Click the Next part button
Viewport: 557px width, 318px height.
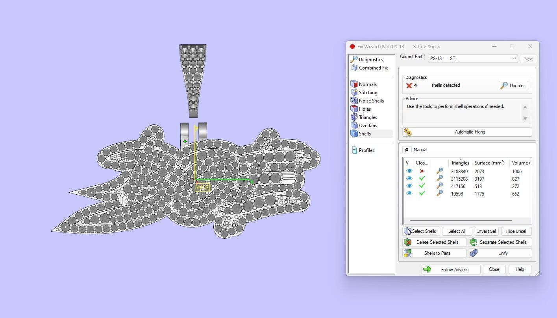(x=528, y=59)
